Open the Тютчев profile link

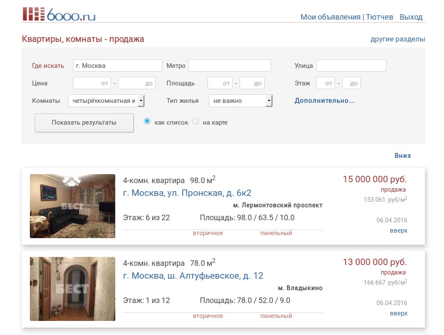coord(380,17)
